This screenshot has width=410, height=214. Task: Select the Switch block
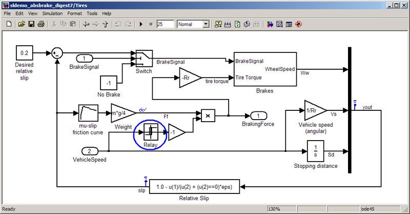point(144,59)
